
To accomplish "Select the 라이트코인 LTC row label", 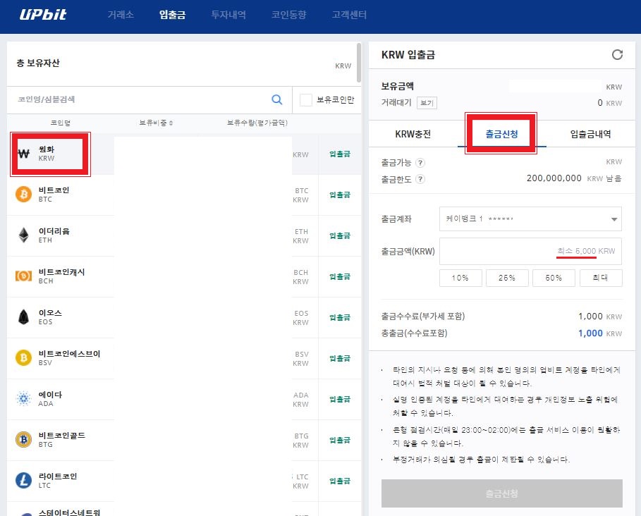I will pos(58,481).
